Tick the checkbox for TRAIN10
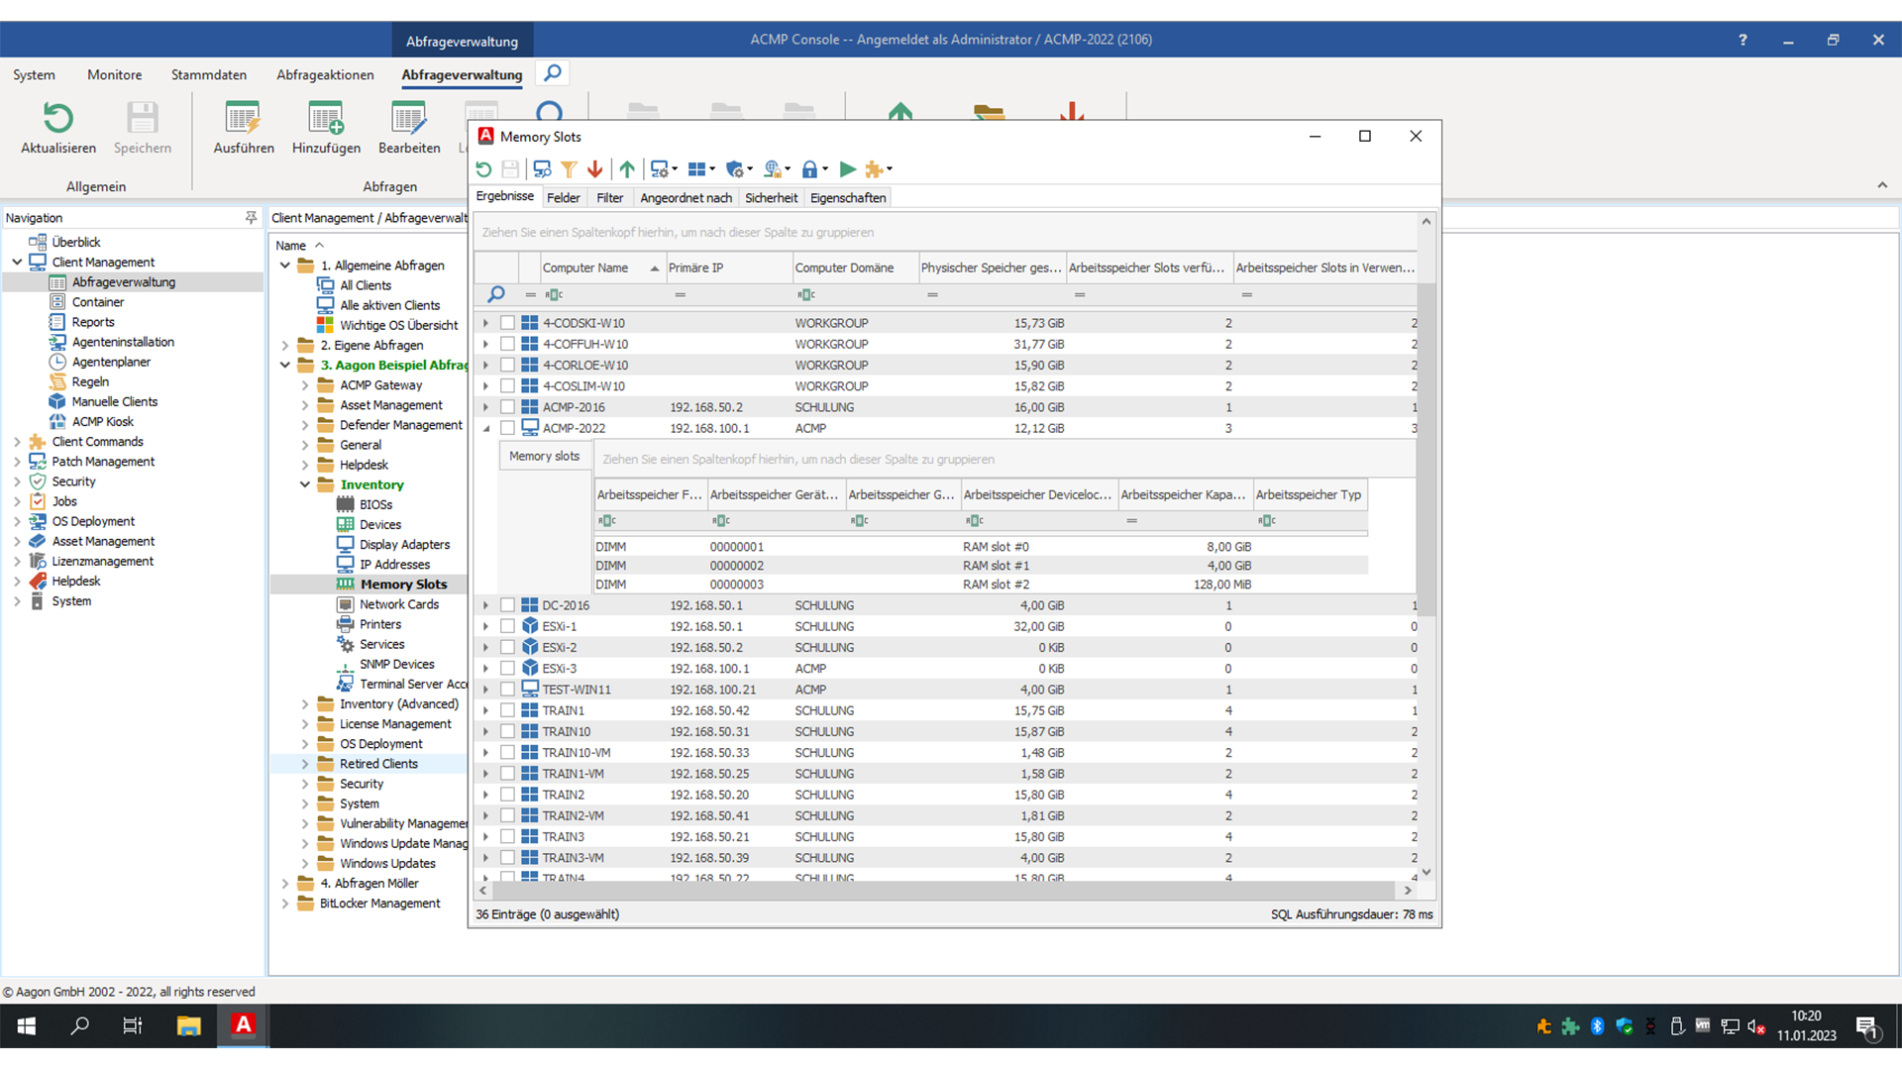 (x=507, y=731)
